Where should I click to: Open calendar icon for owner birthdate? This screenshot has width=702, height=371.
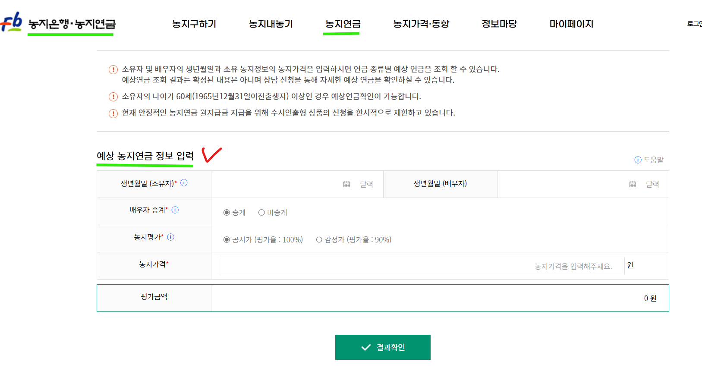[x=346, y=184]
